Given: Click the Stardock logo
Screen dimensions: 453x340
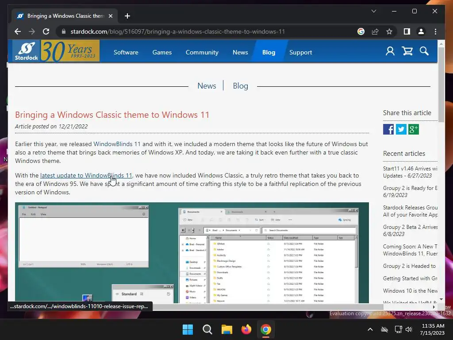Looking at the screenshot, I should tap(27, 51).
